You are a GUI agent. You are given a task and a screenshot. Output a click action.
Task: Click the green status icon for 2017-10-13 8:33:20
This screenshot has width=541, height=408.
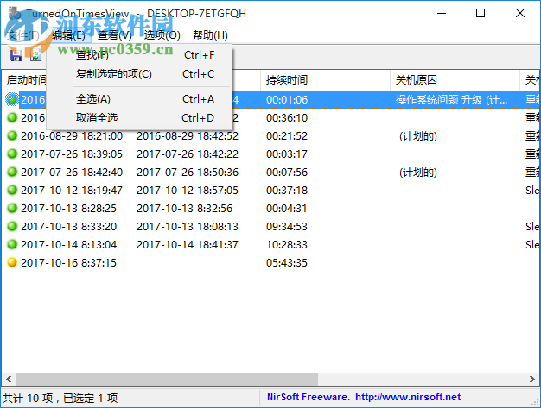[12, 226]
